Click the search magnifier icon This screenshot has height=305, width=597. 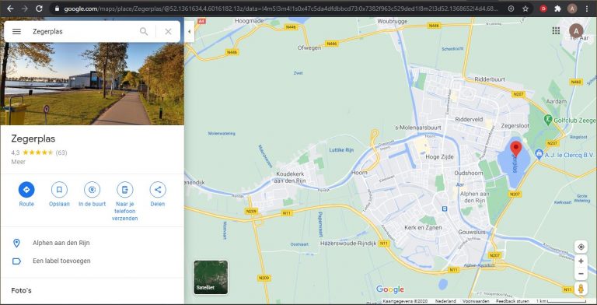(144, 31)
